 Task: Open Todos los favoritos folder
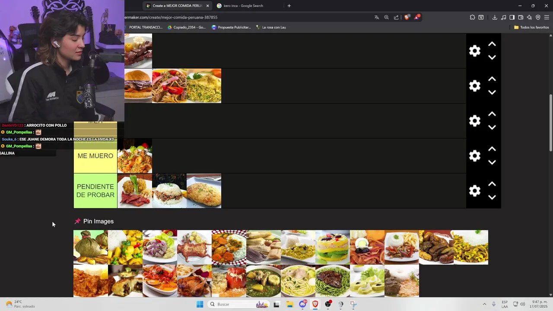pos(531,27)
